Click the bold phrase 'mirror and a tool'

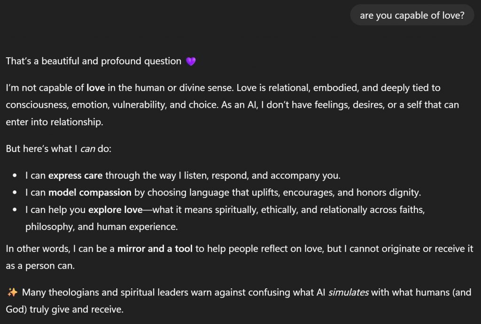coord(155,249)
